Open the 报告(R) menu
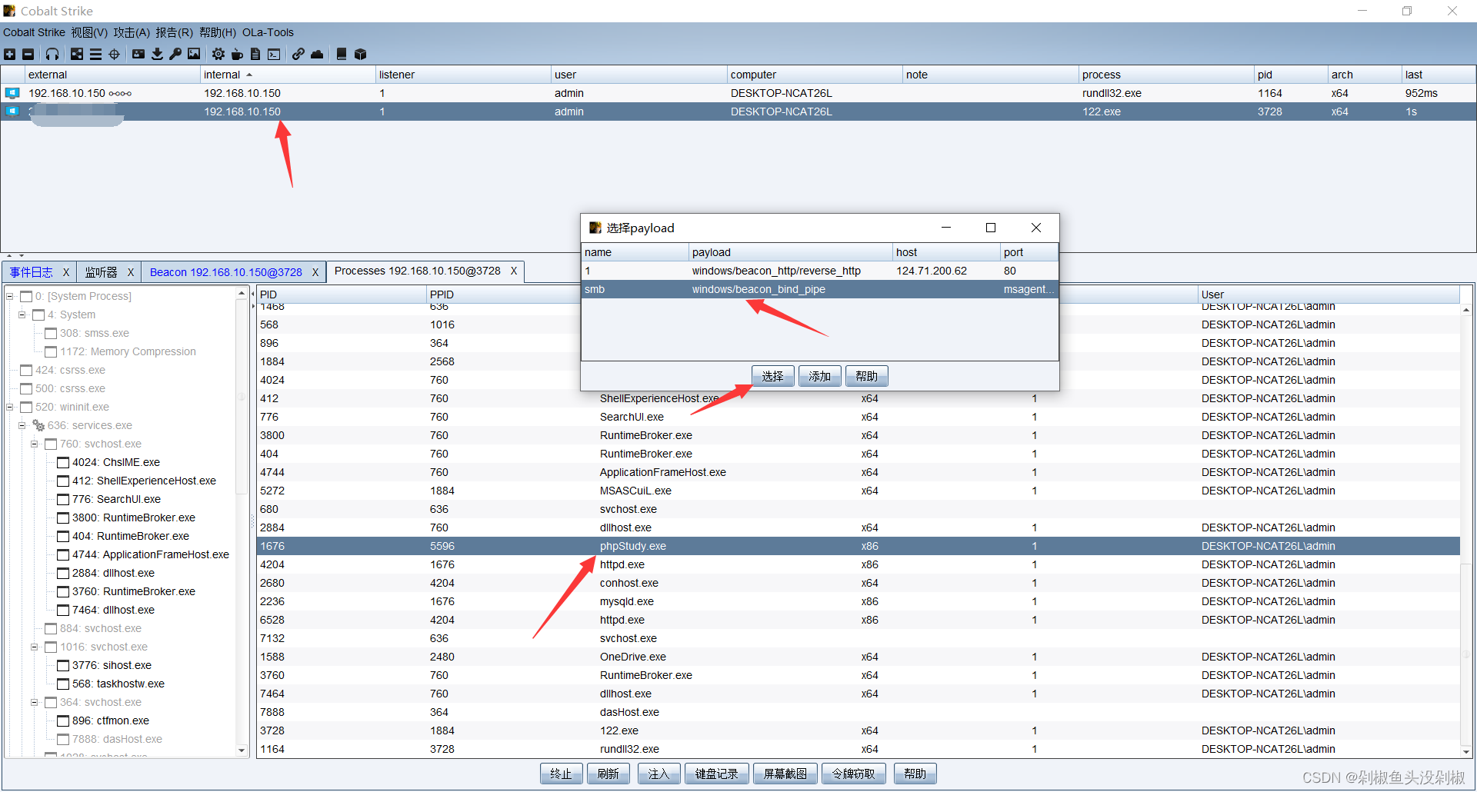This screenshot has width=1477, height=792. pos(174,32)
